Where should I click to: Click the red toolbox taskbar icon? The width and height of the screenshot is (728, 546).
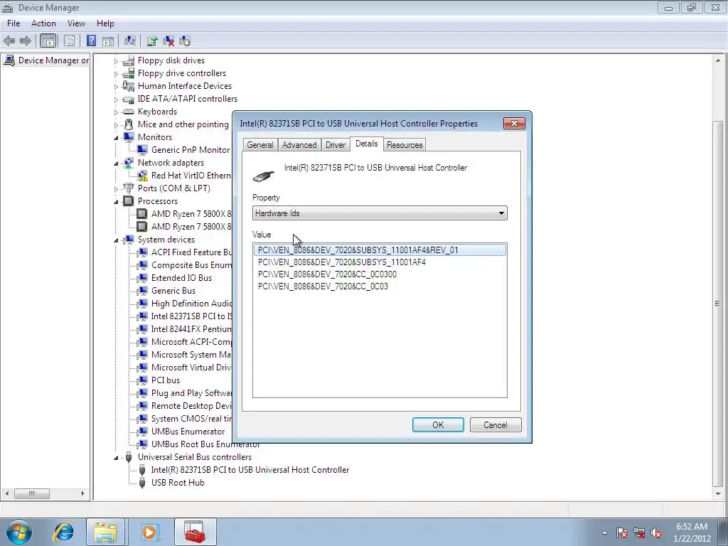[195, 532]
